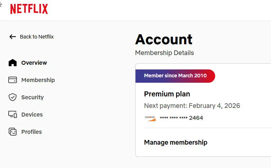Click the Discover card logo
This screenshot has height=168, width=271.
[x=150, y=118]
